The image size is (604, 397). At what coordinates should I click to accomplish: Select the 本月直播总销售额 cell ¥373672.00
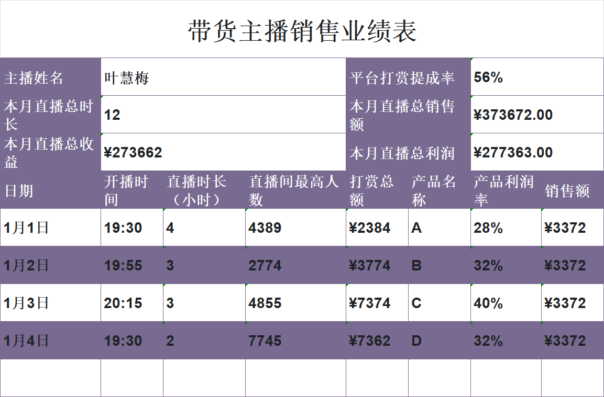(x=534, y=114)
